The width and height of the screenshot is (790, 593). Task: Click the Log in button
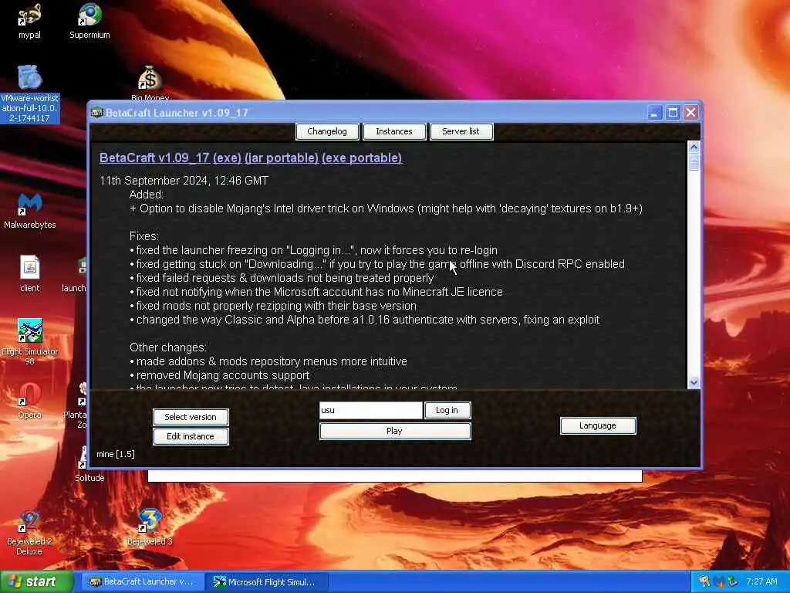point(447,410)
